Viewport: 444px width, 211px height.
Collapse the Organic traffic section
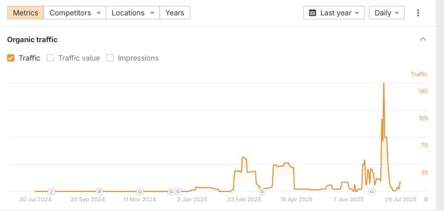423,39
